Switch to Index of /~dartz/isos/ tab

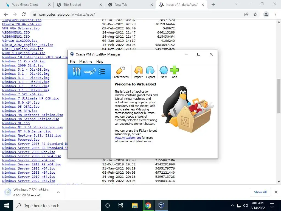coord(181,5)
